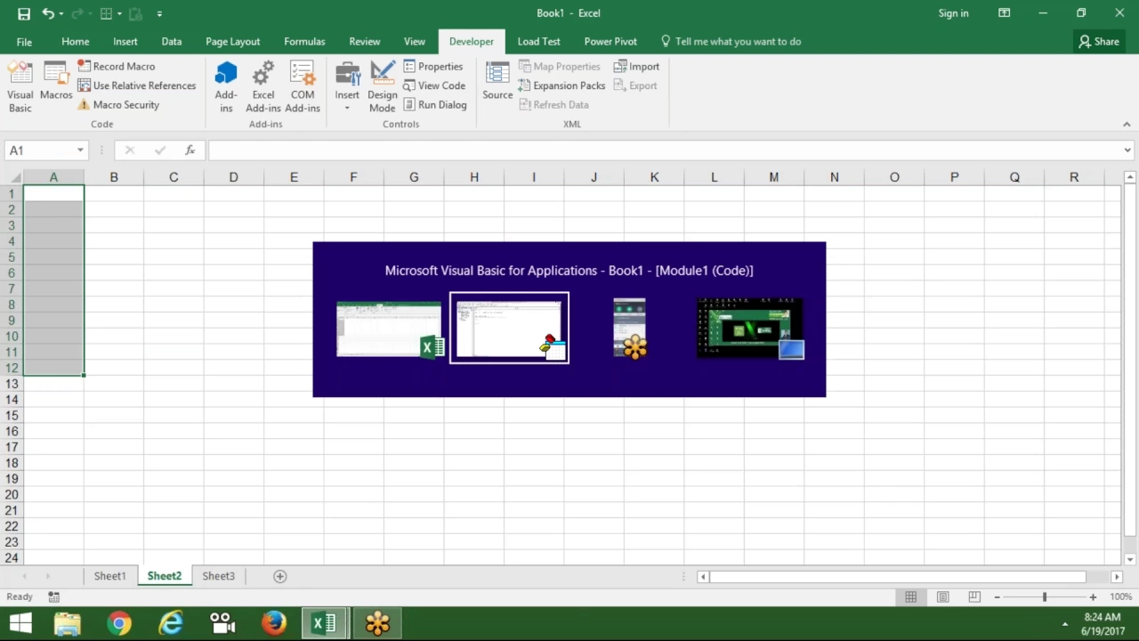Select the Visual Basic editor thumbnail
Screen dimensions: 1139x641
click(510, 329)
